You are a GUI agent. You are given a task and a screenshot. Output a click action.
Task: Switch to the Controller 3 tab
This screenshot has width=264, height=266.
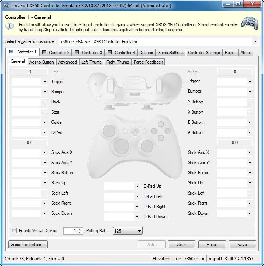pos(89,52)
